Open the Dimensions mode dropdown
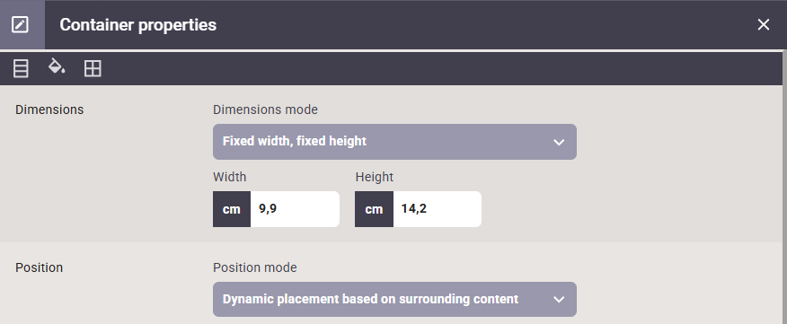The image size is (787, 324). pos(394,142)
